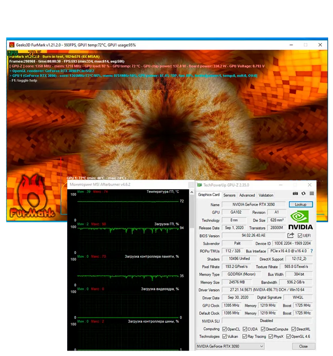Click the BIOS version share/export icon

click(291, 235)
